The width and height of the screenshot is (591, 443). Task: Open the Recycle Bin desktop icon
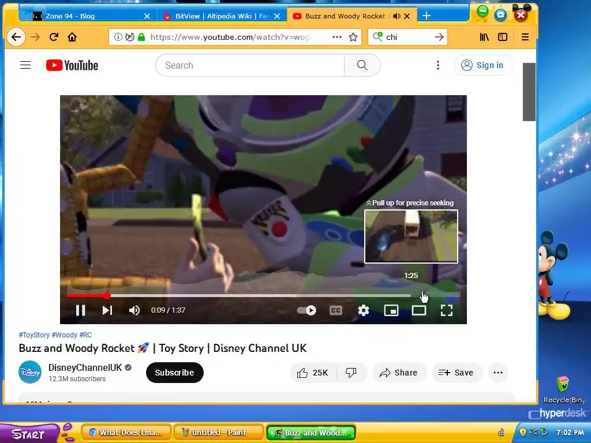(564, 389)
